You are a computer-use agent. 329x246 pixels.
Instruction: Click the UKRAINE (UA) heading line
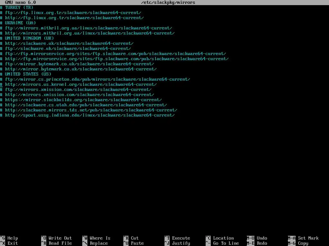point(18,23)
